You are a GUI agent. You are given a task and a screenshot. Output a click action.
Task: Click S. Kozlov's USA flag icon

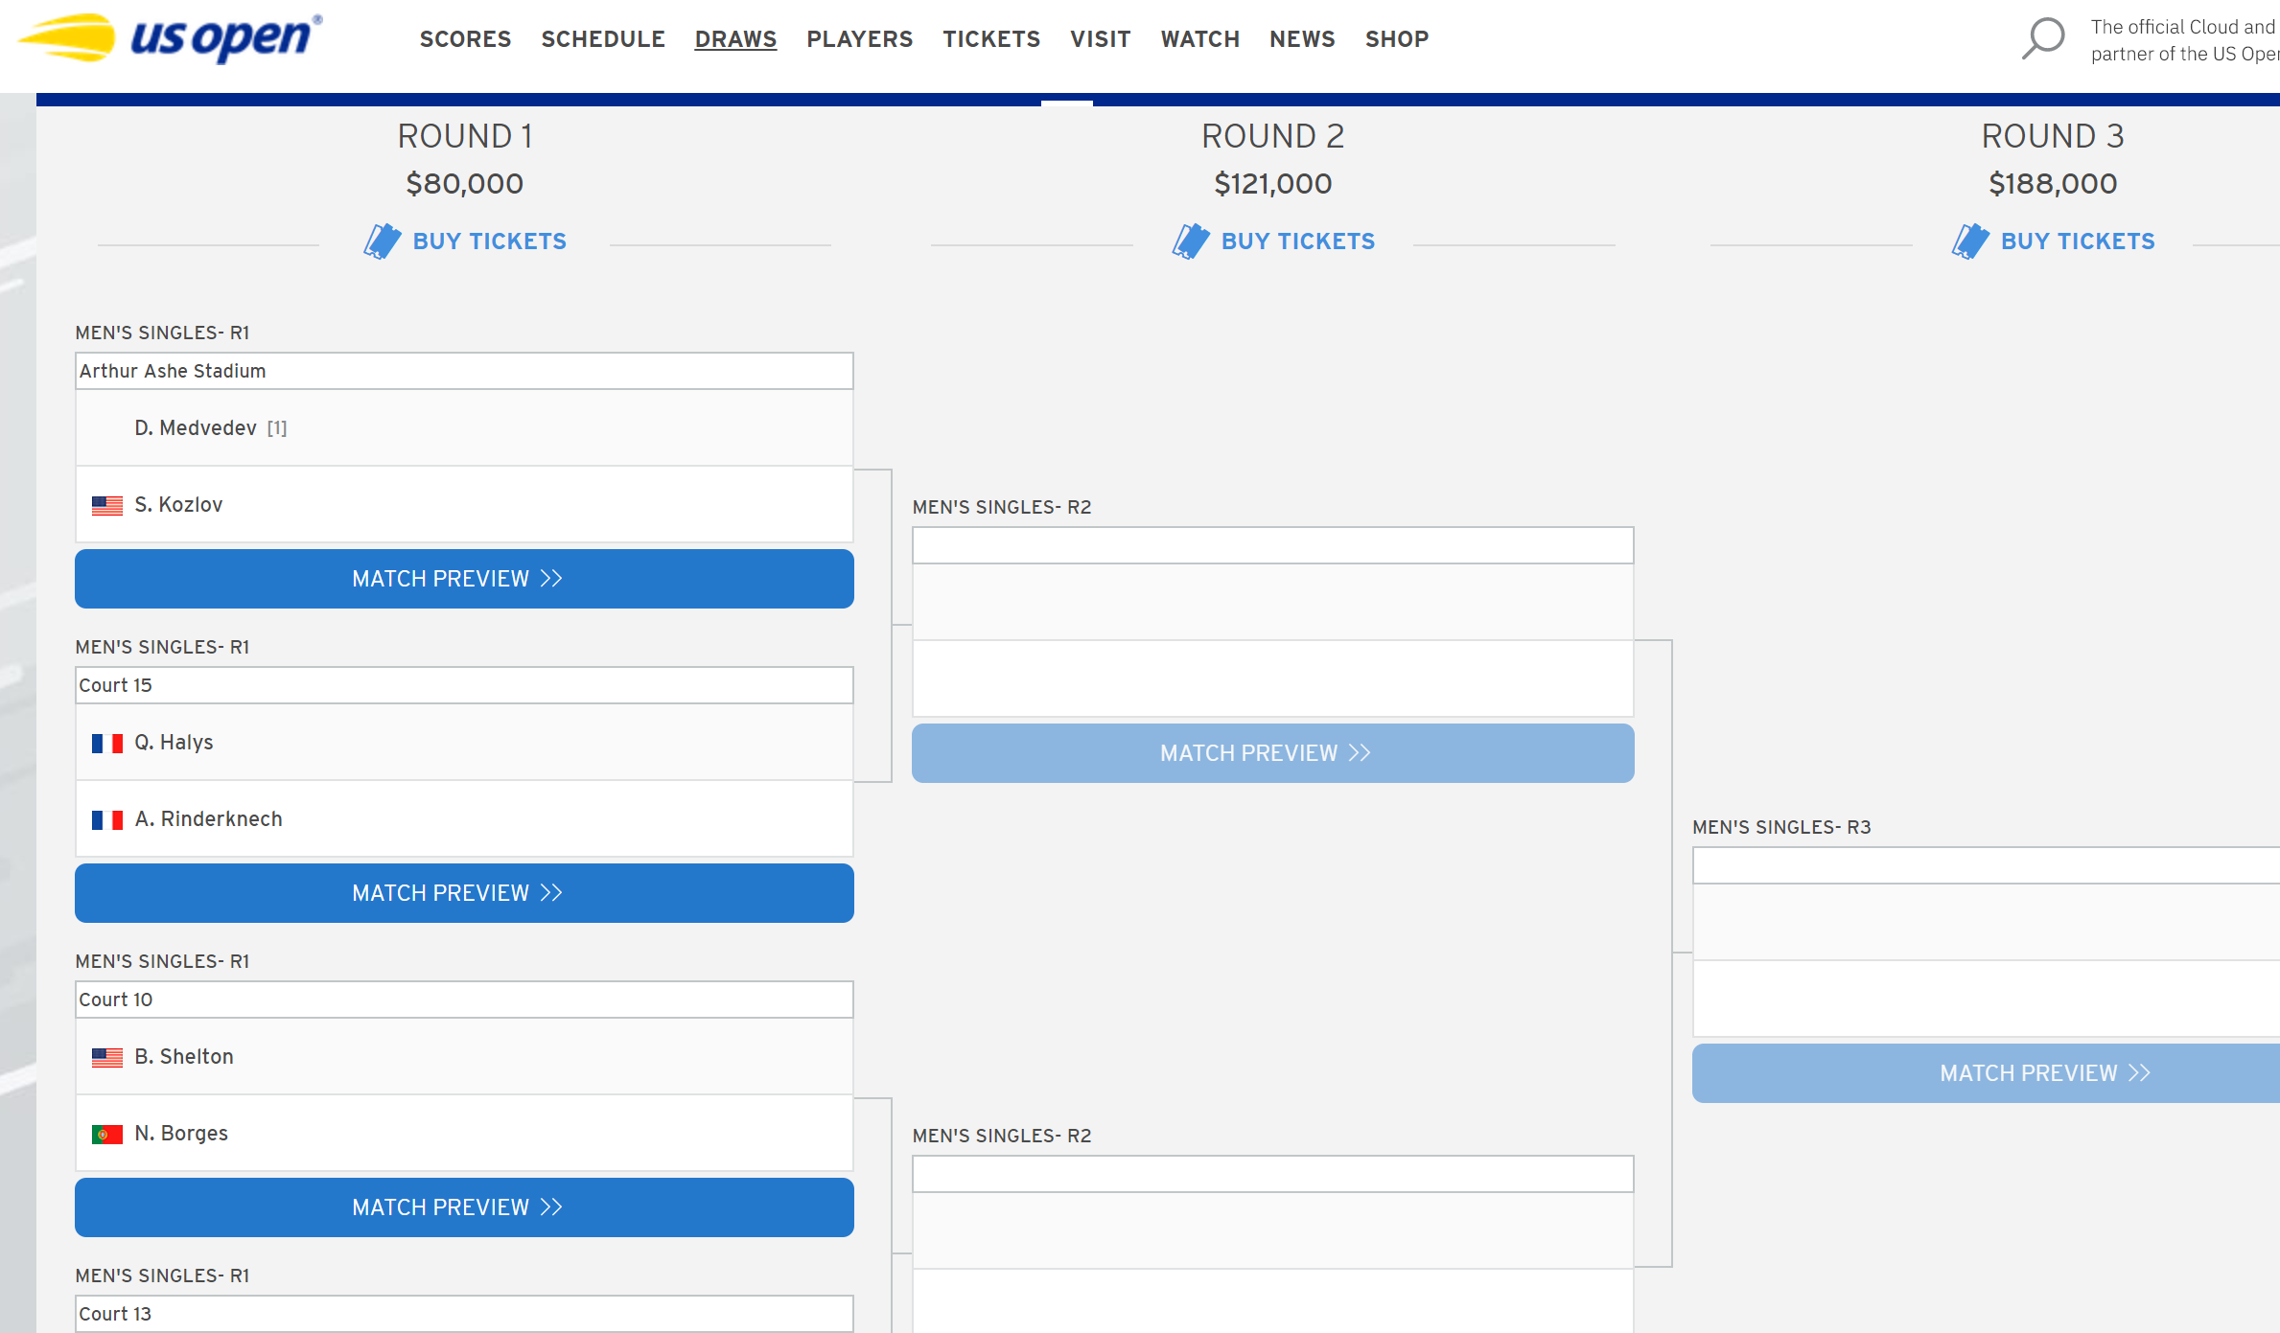(x=107, y=505)
